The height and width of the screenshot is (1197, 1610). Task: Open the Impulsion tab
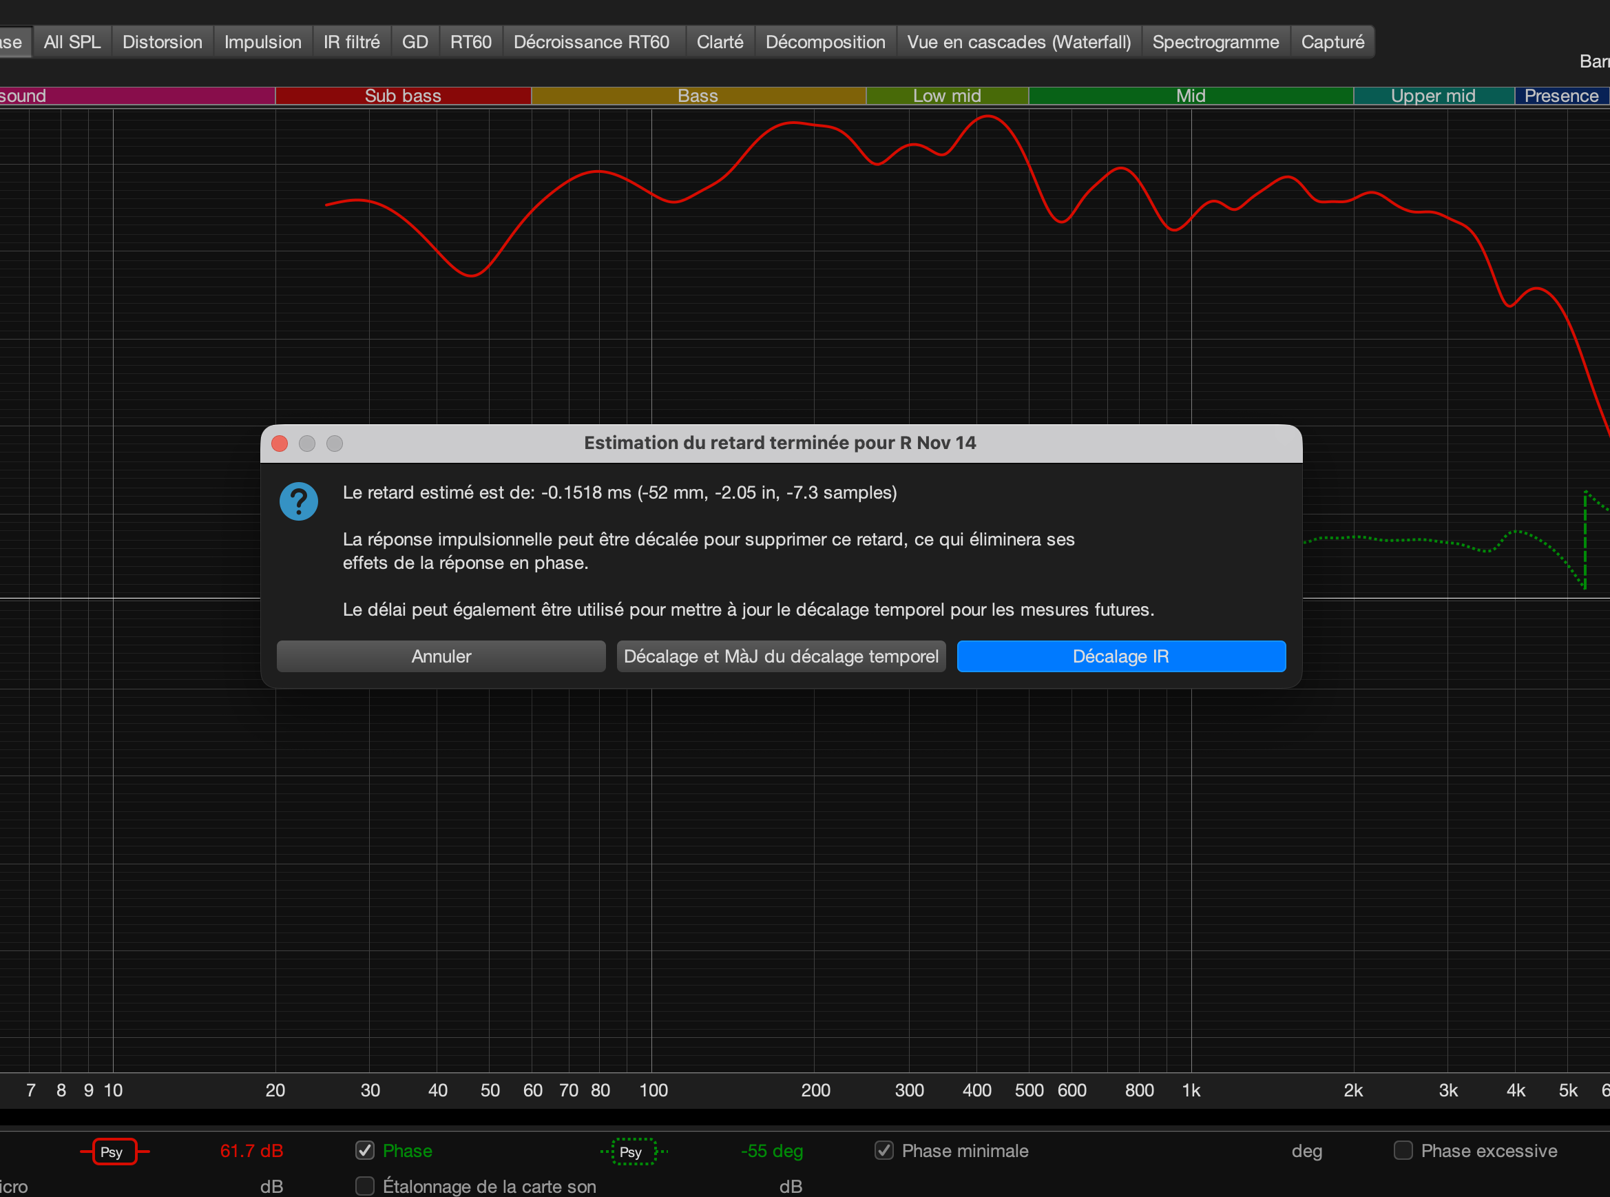[x=263, y=42]
